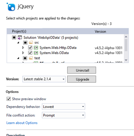The width and height of the screenshot is (134, 136).
Task: Collapse the src folder node
Action: click(x=18, y=43)
